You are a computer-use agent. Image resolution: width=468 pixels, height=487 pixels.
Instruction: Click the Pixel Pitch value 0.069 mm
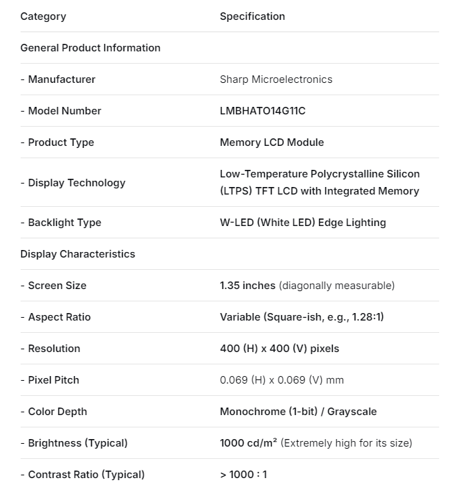[281, 380]
